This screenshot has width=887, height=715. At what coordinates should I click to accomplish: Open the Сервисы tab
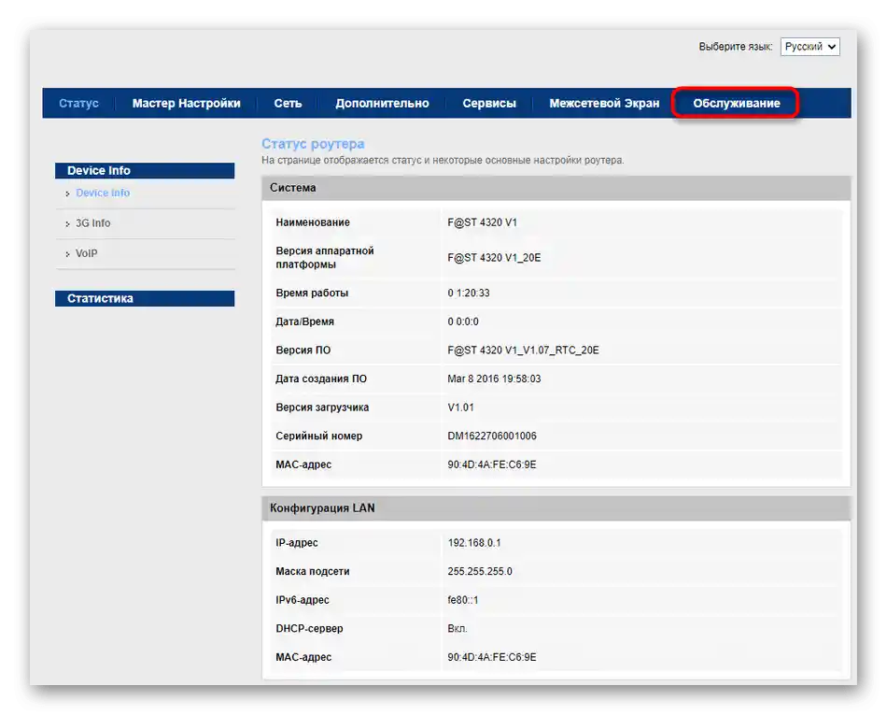coord(489,103)
